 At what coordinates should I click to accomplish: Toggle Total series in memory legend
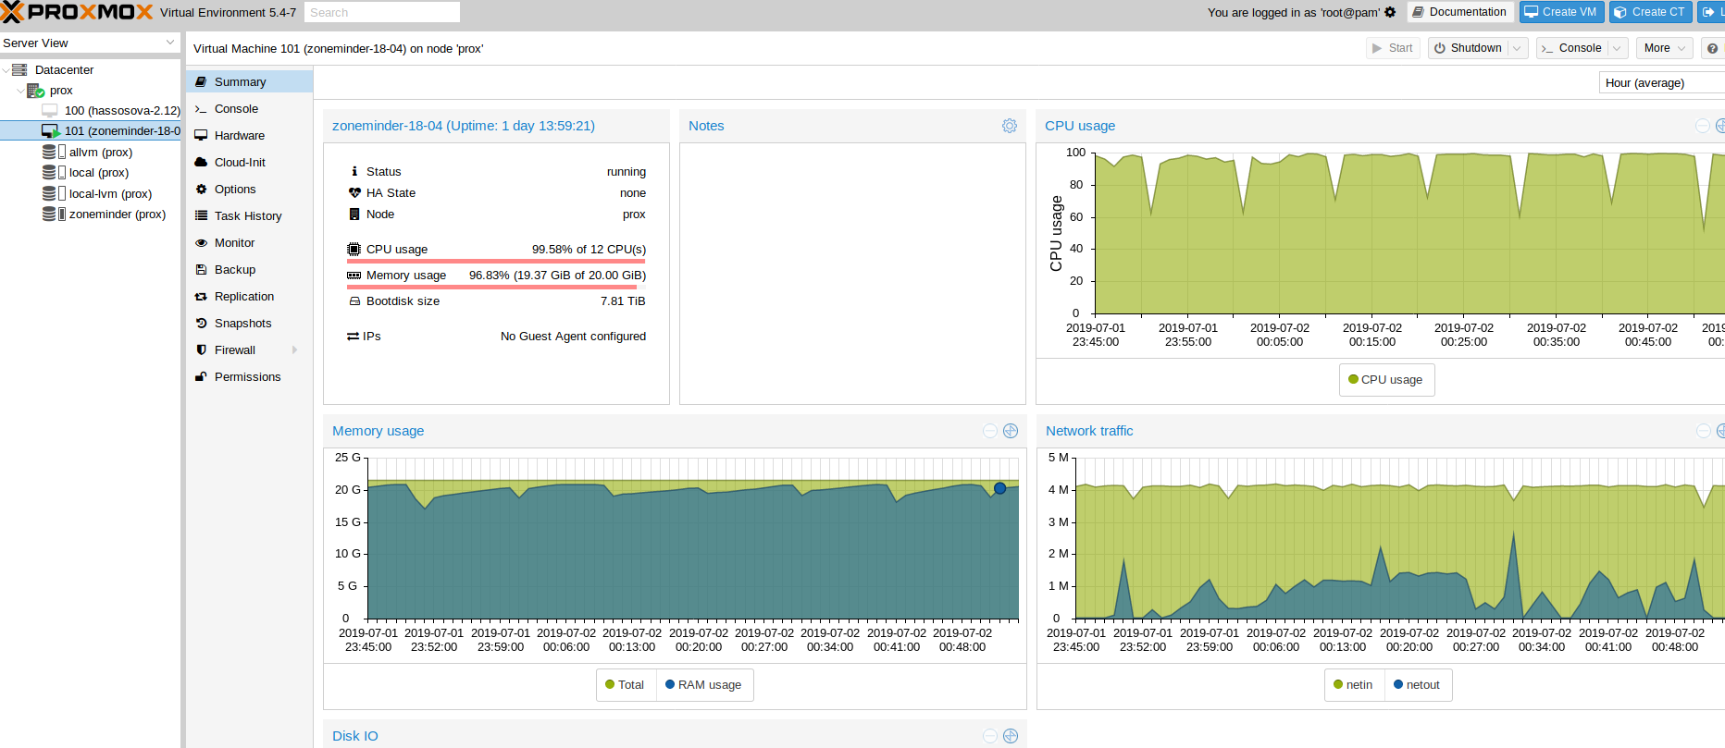click(x=625, y=684)
